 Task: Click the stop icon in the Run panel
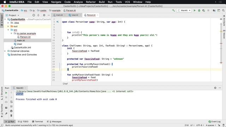click(6, 97)
